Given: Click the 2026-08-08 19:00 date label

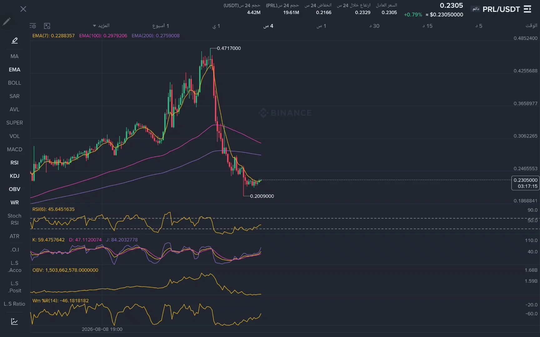Looking at the screenshot, I should (x=102, y=329).
